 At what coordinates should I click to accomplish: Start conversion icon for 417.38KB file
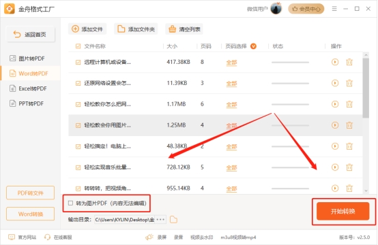pos(335,62)
